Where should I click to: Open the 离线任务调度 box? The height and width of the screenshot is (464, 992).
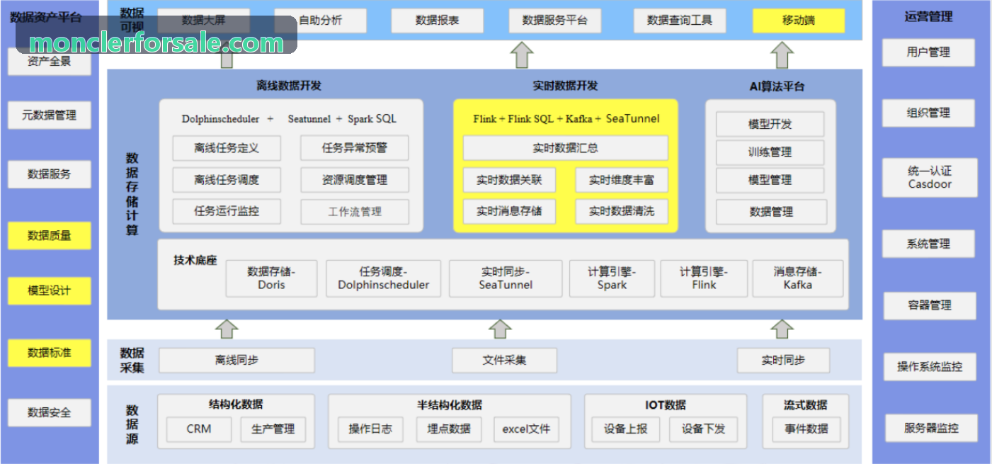tap(227, 180)
